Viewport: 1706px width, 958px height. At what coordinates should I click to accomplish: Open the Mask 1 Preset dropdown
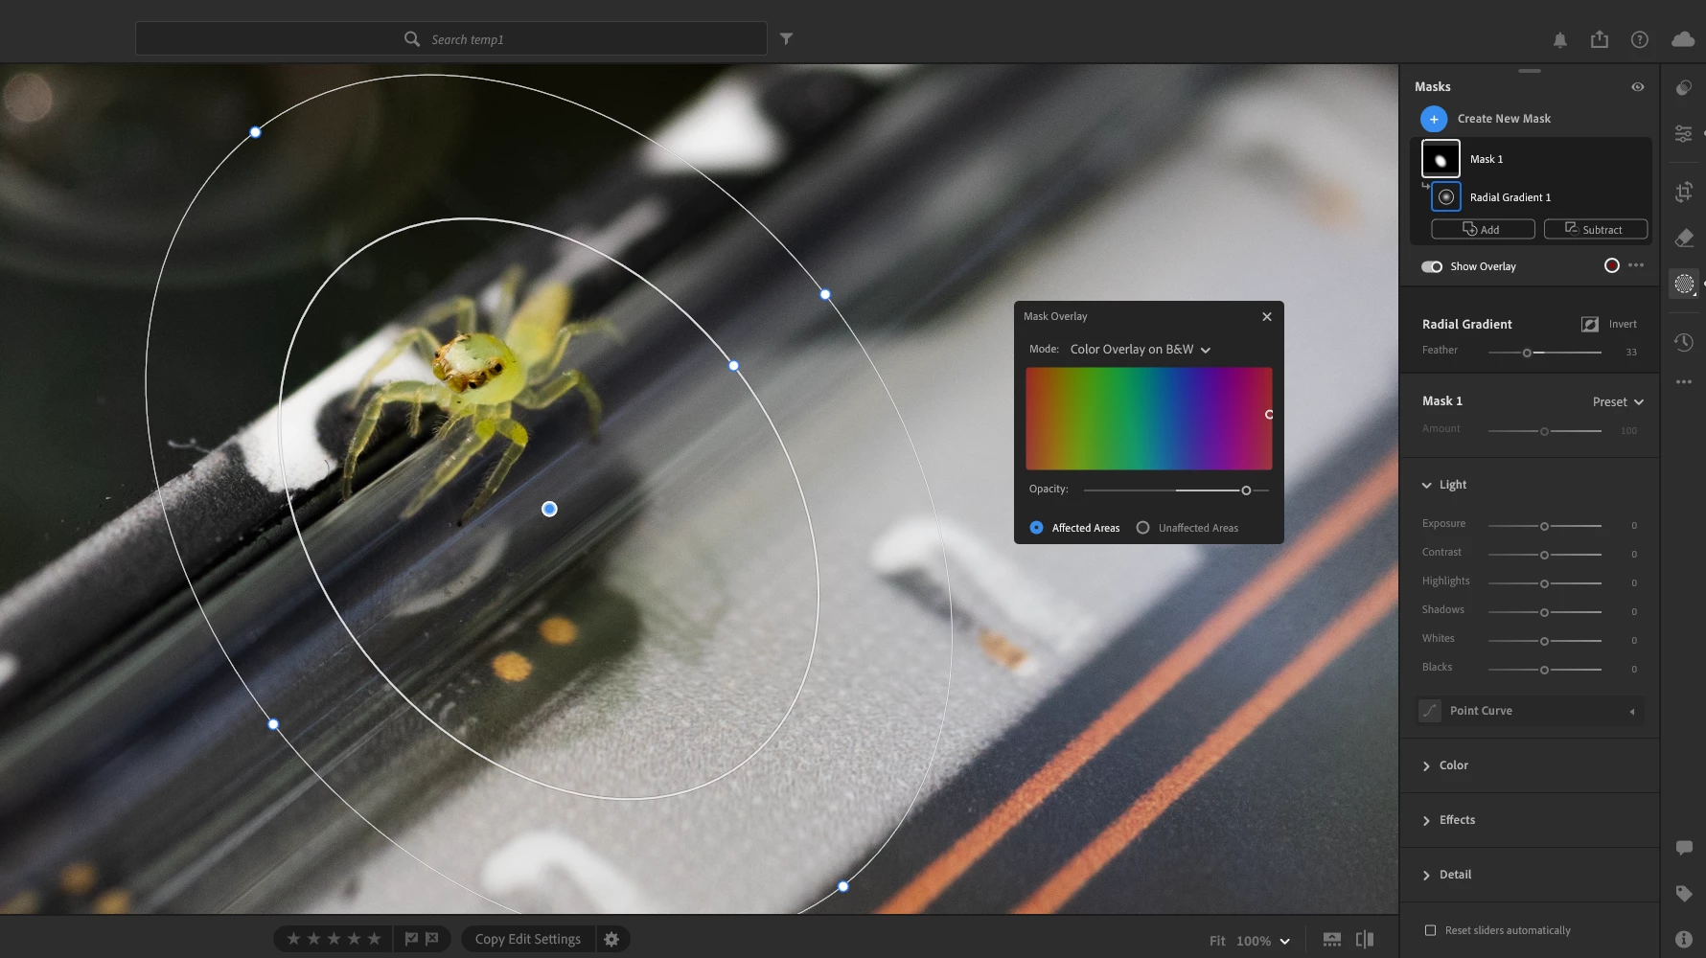click(x=1618, y=402)
